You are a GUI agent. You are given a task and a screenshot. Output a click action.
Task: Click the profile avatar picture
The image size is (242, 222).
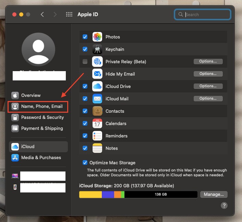click(x=38, y=49)
